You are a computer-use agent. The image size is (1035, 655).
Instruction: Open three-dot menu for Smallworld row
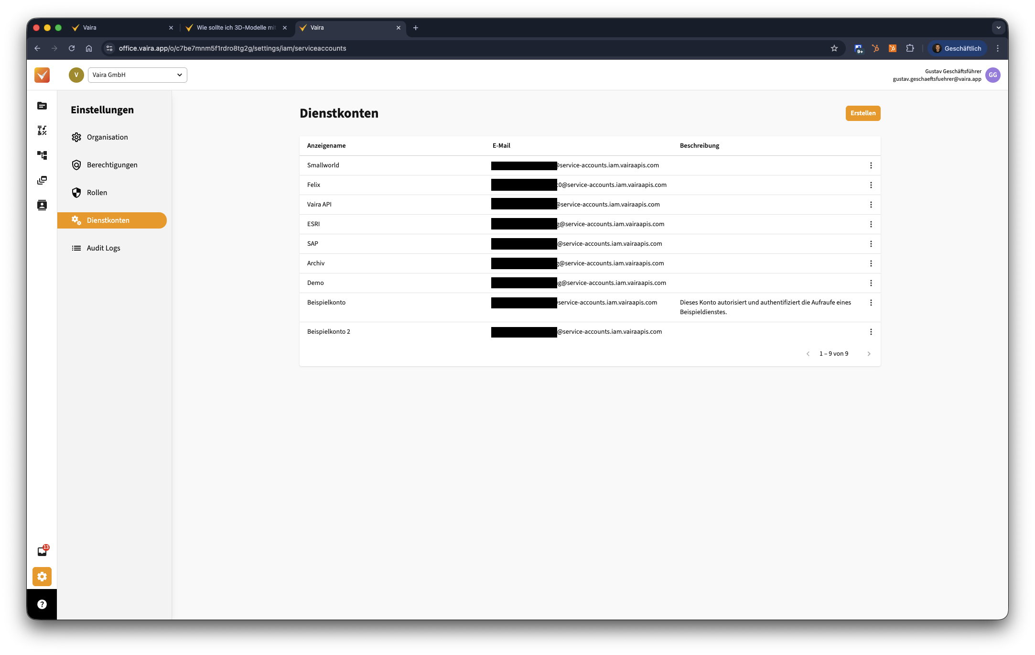[871, 165]
